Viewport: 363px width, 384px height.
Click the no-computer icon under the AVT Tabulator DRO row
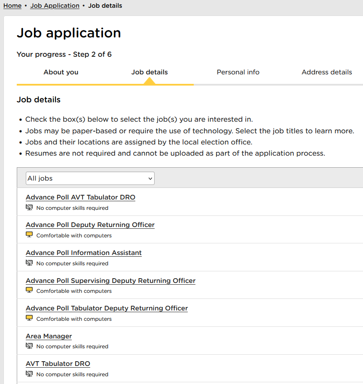tap(29, 374)
